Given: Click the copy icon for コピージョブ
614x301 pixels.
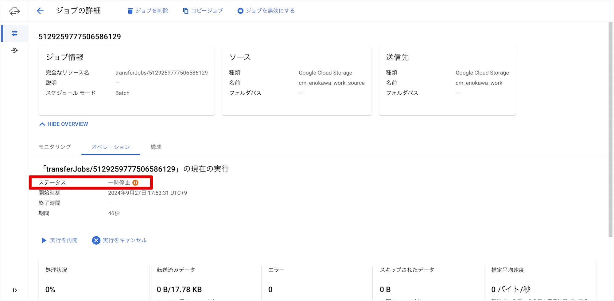Looking at the screenshot, I should point(185,11).
